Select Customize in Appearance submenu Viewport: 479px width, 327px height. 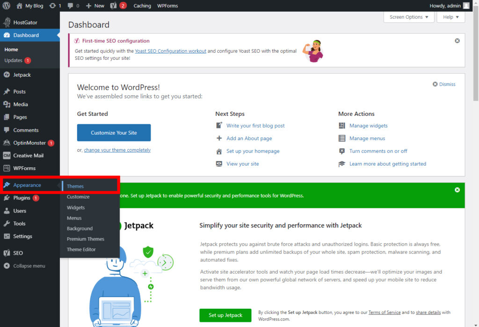pyautogui.click(x=78, y=197)
